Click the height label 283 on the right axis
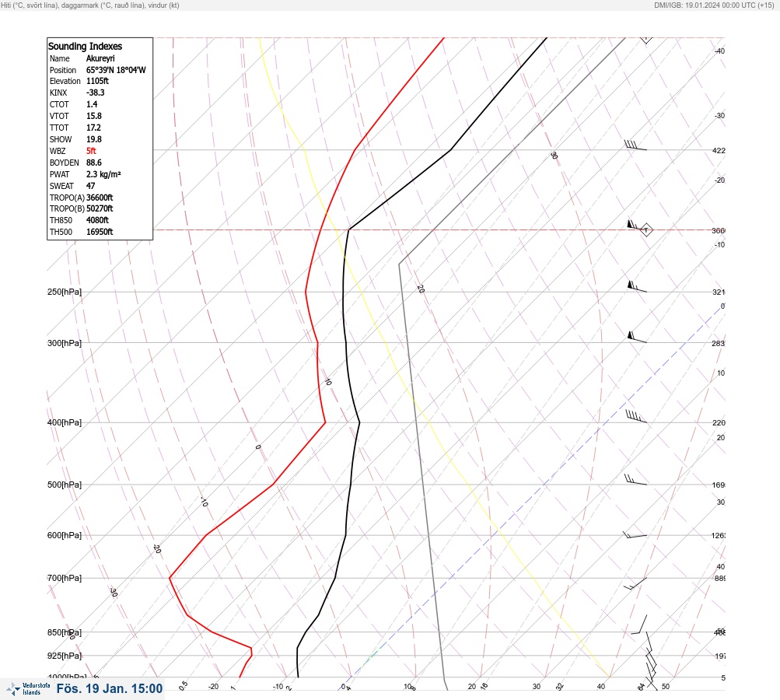The height and width of the screenshot is (700, 780). tap(719, 343)
